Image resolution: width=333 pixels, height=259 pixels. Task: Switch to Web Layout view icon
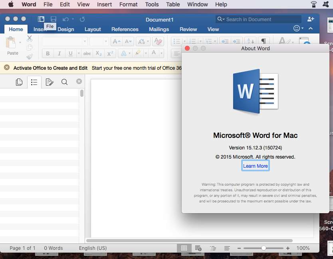[x=198, y=248]
